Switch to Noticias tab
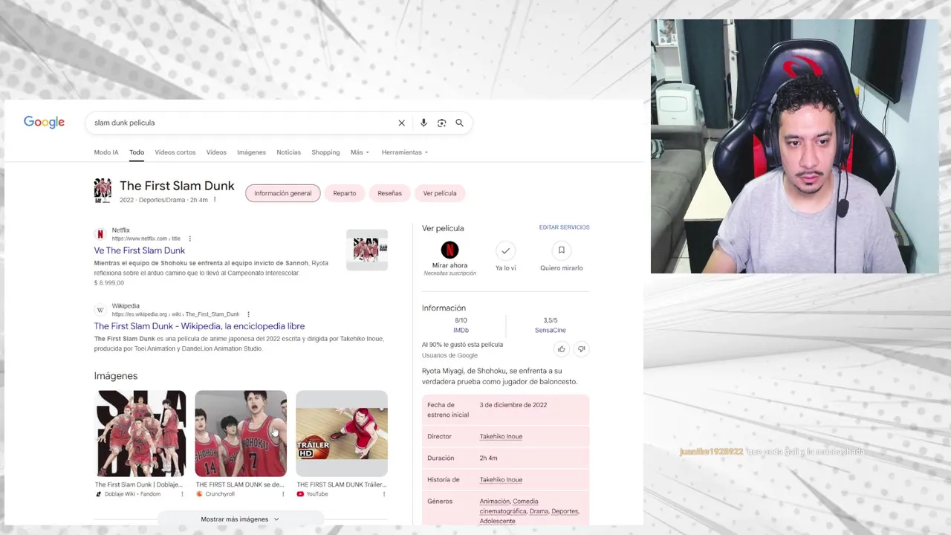 [x=288, y=152]
